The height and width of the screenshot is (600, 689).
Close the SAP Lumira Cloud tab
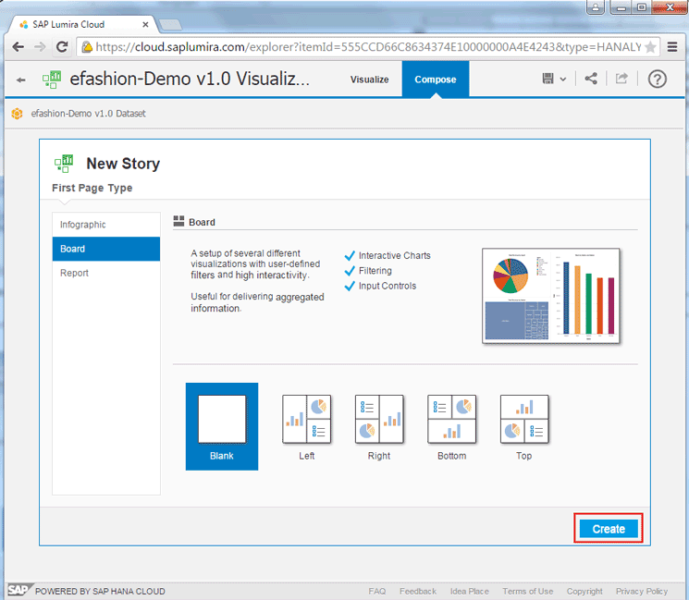(x=145, y=25)
